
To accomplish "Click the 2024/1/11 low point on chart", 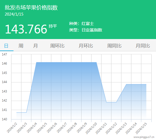I will 106,102.
